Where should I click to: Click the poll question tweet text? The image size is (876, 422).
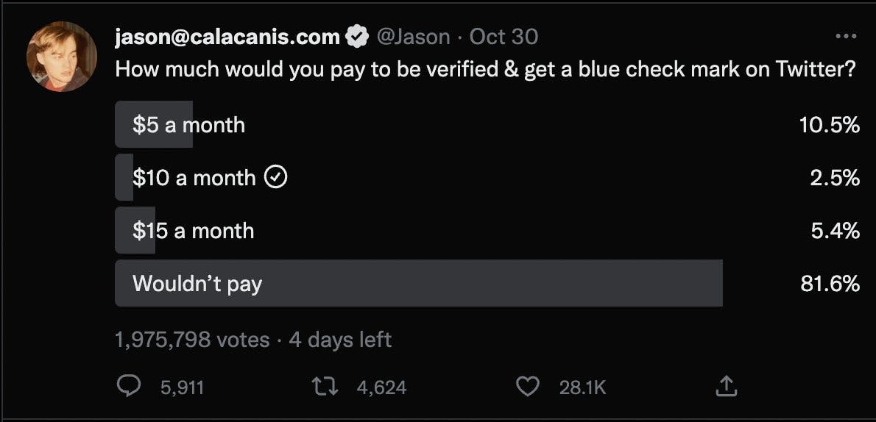(486, 70)
